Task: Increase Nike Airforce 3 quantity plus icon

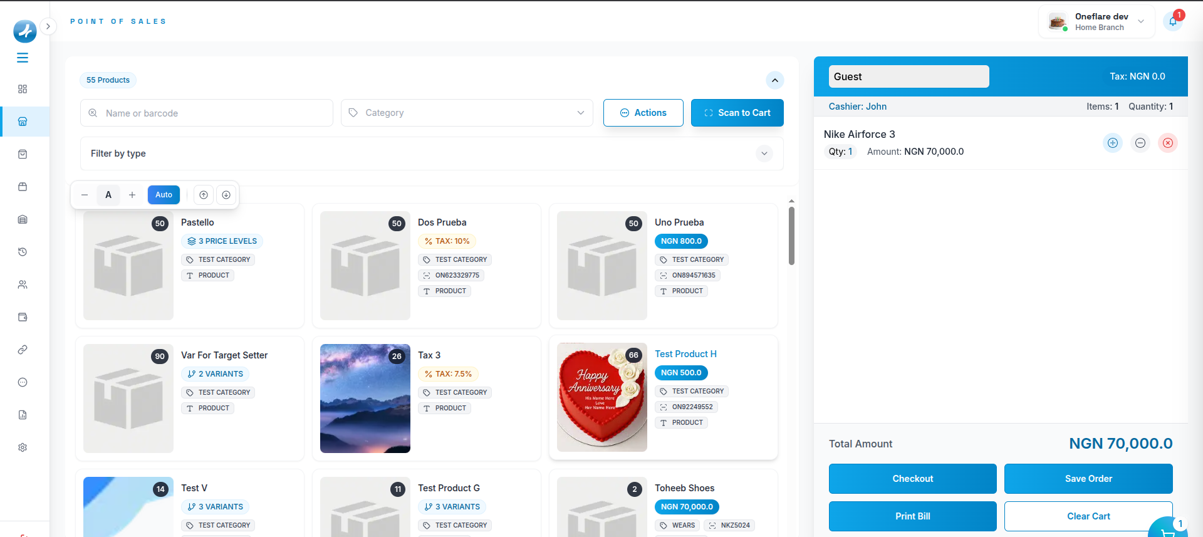Action: pos(1113,143)
